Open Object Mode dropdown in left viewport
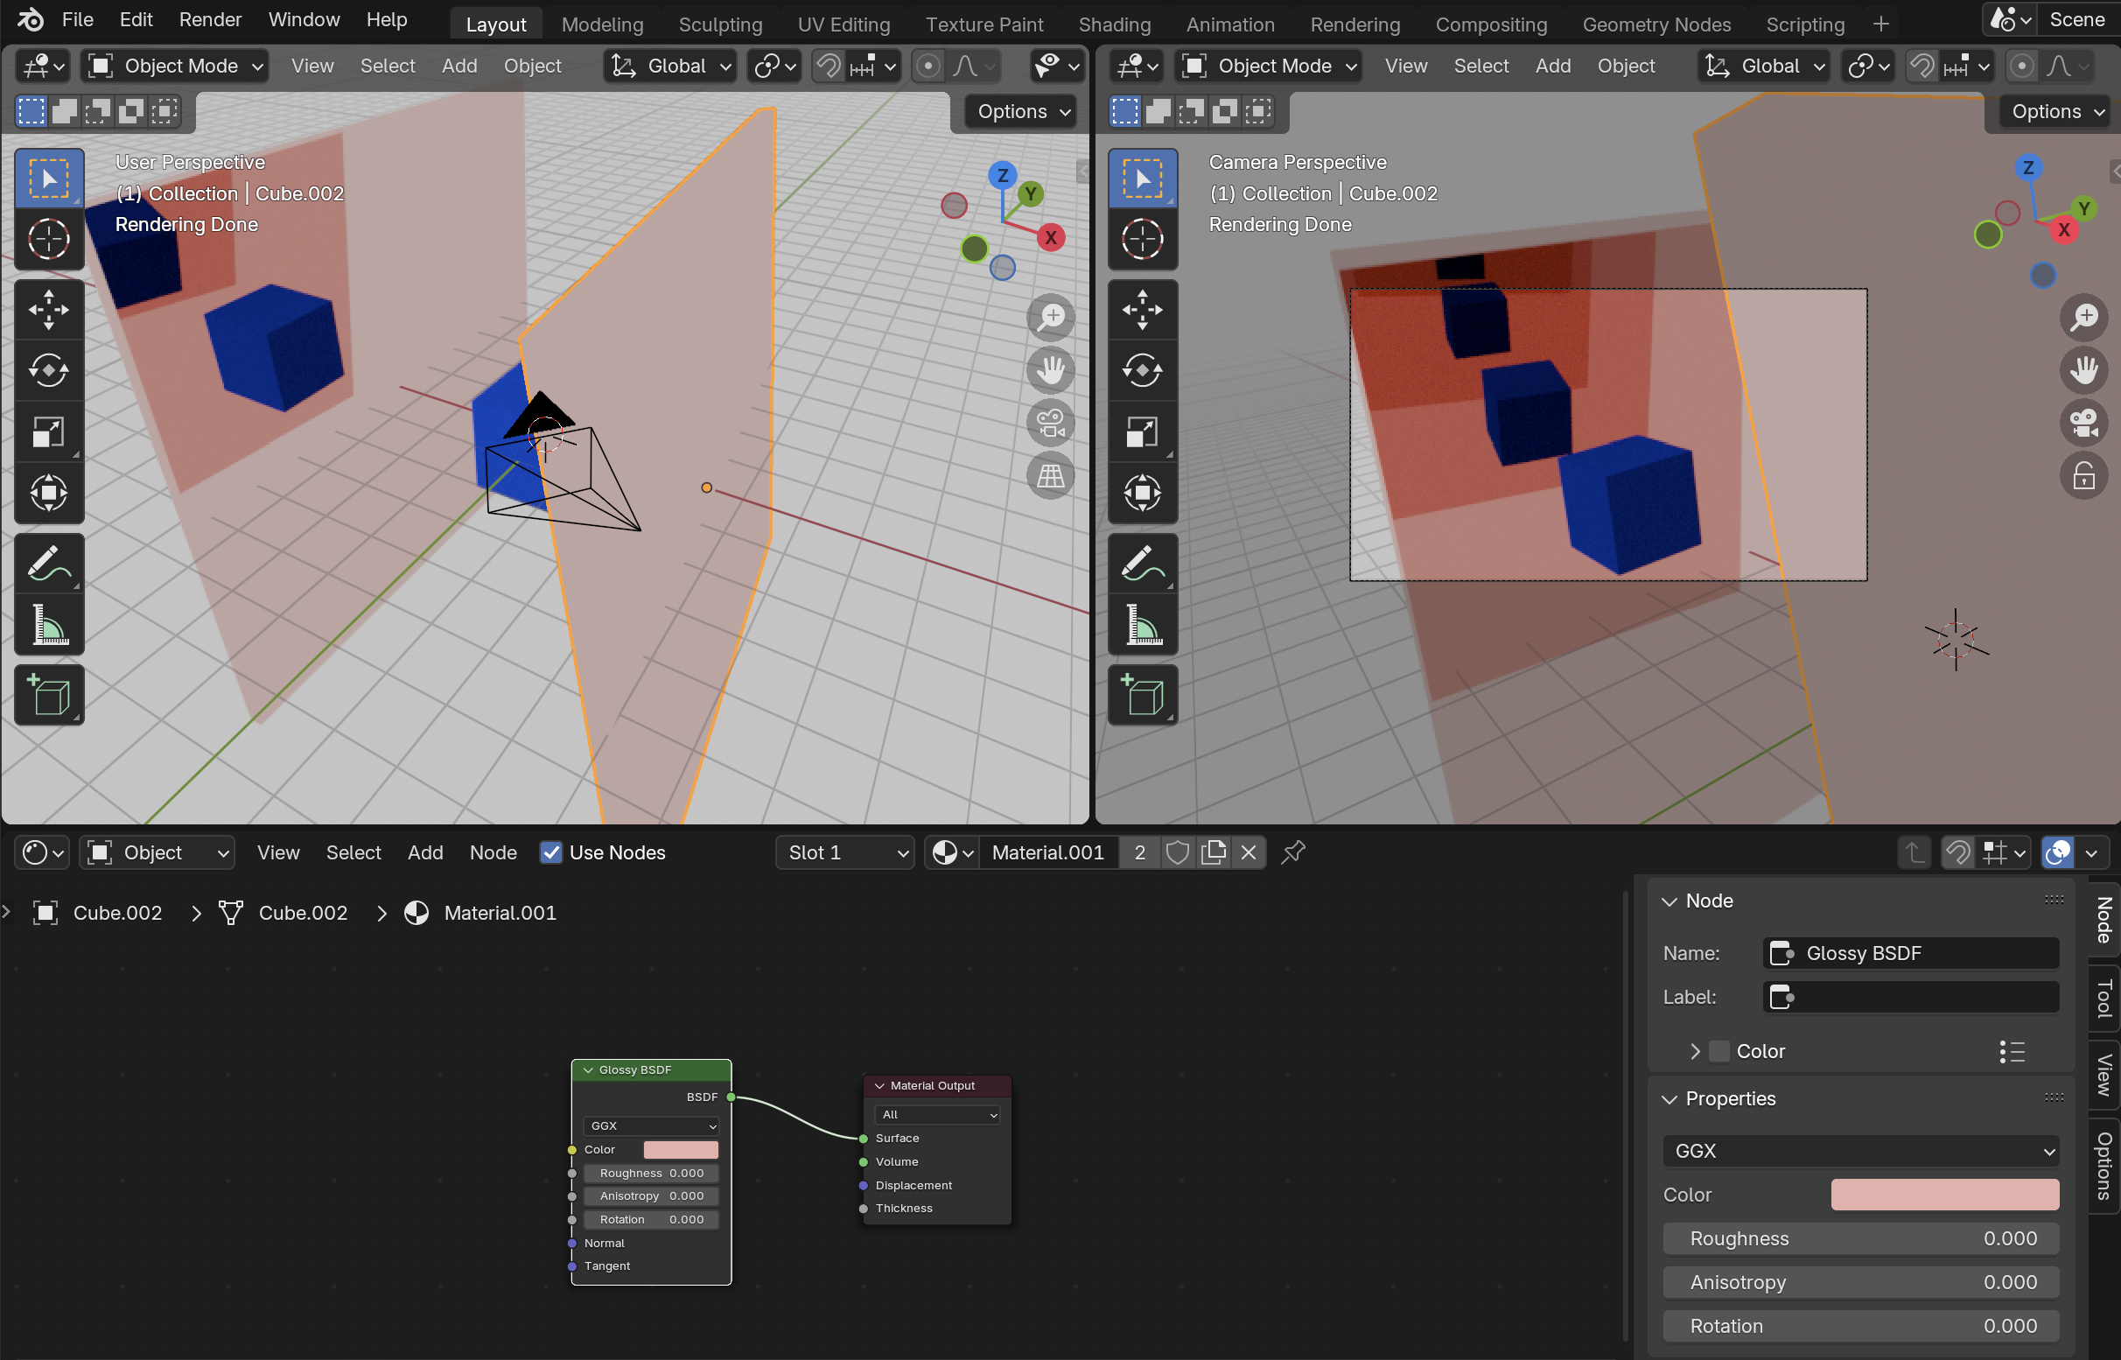Screen dimensions: 2121x1360 pyautogui.click(x=175, y=67)
